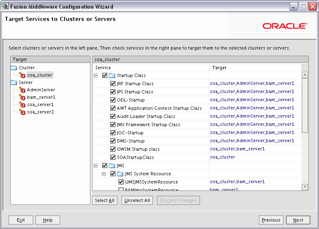Click Select All button

coord(105,200)
